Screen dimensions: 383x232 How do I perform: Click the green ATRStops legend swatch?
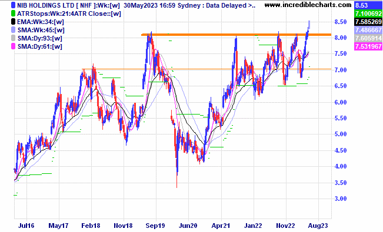pyautogui.click(x=13, y=14)
